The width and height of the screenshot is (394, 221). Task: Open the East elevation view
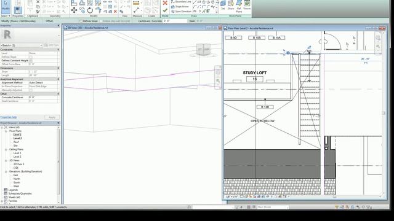point(15,175)
